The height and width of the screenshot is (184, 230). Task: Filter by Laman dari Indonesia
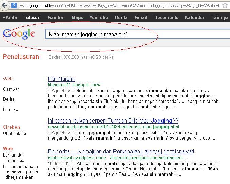pyautogui.click(x=14, y=158)
